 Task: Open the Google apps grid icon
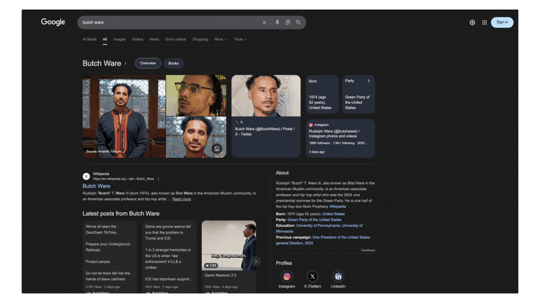tap(484, 22)
